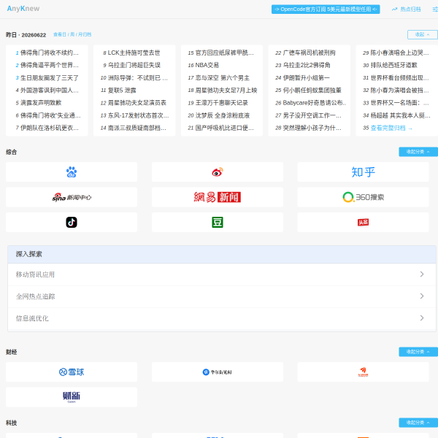The width and height of the screenshot is (438, 438).
Task: Open 查看日/周/月归档 link
Action: [72, 34]
